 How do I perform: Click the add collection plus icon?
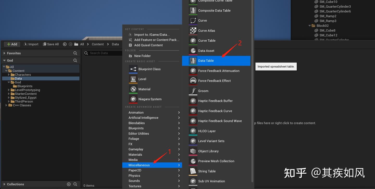point(69,184)
